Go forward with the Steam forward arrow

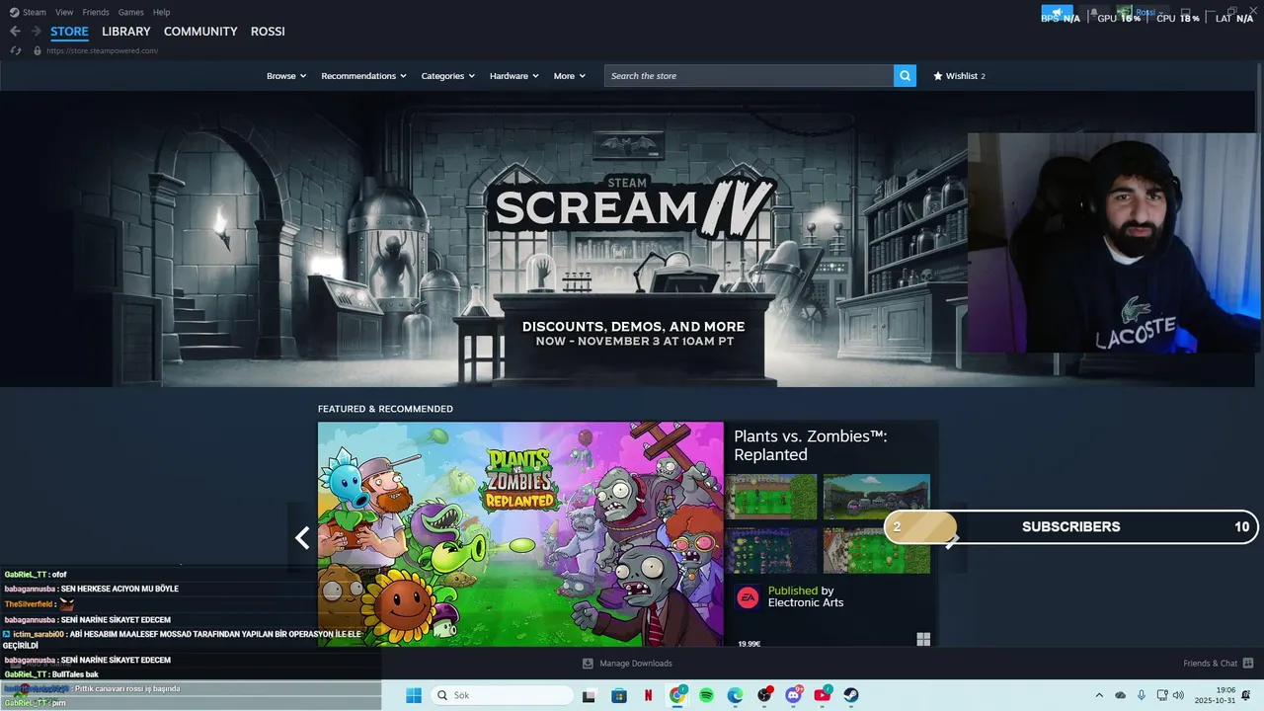(36, 32)
